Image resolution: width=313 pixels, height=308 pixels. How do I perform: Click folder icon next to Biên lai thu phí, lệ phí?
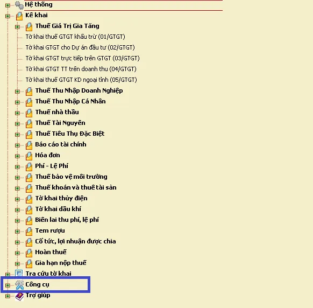click(x=29, y=221)
